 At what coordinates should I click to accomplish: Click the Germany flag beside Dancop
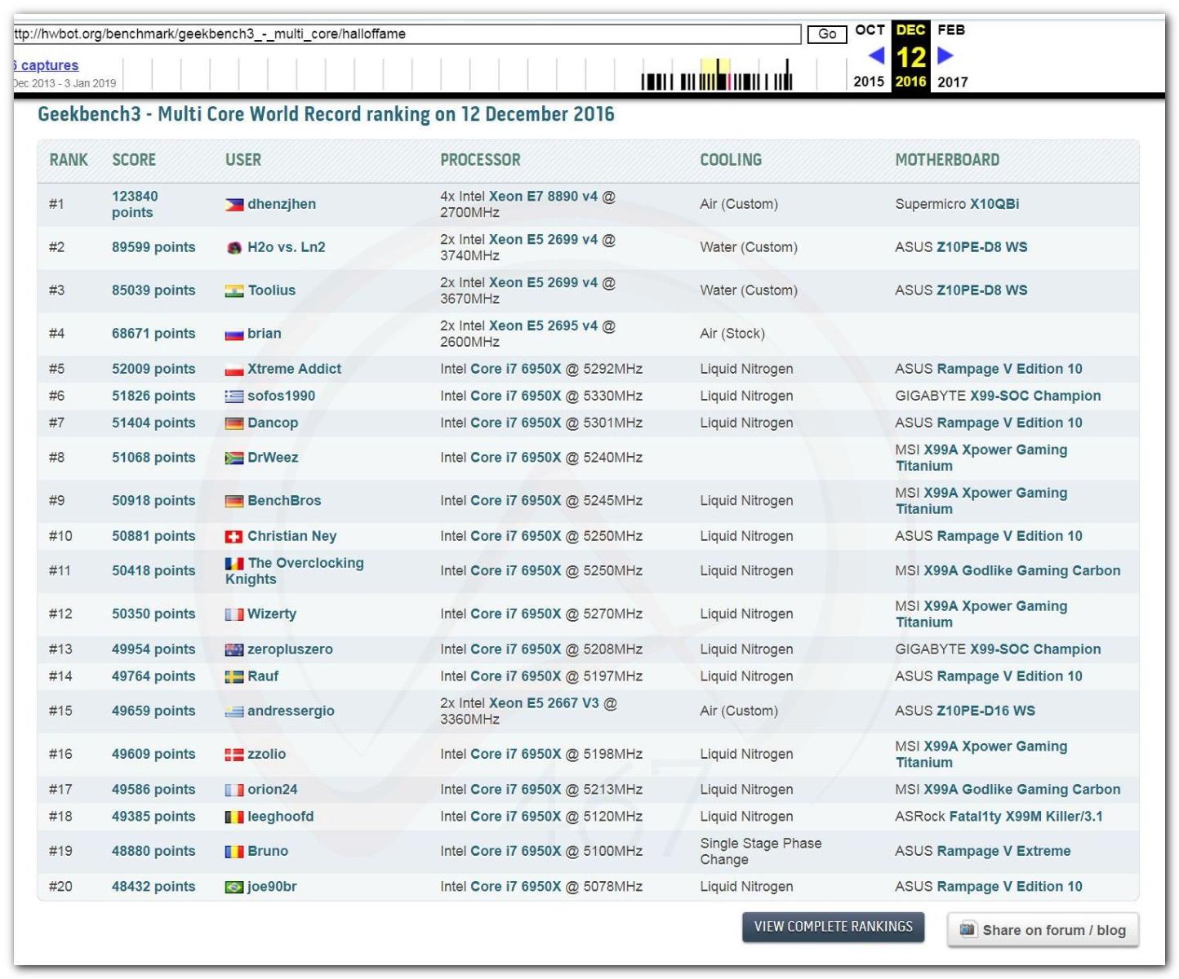[x=234, y=423]
